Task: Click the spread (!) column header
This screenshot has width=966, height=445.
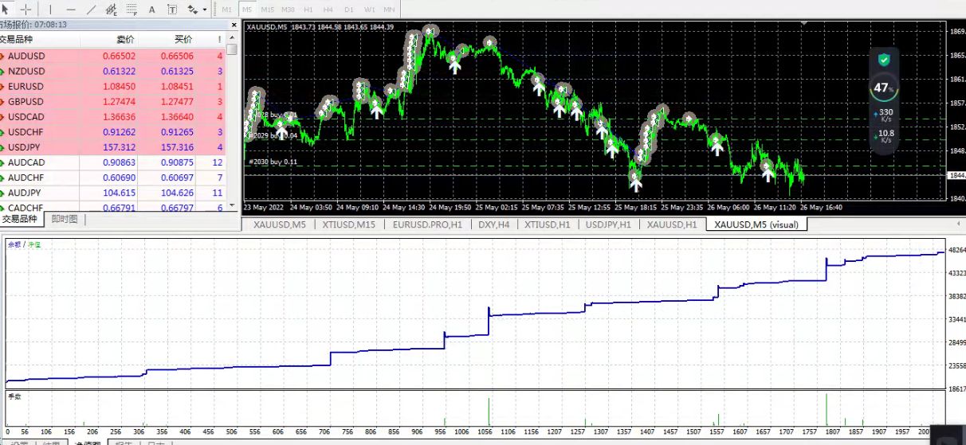Action: (211, 39)
